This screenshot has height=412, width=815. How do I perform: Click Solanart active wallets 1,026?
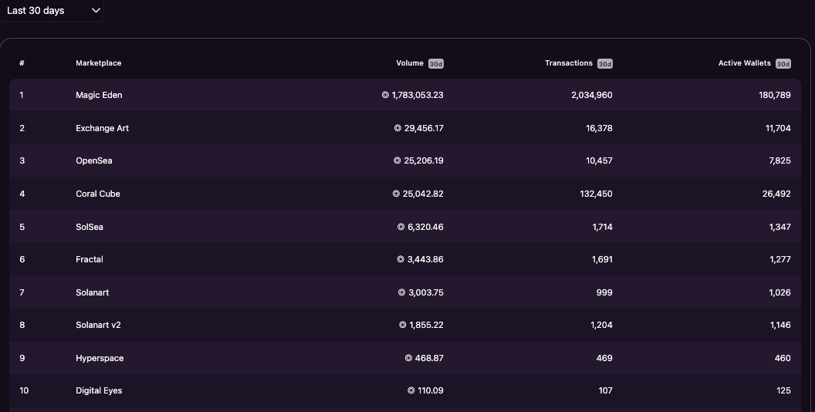click(779, 292)
